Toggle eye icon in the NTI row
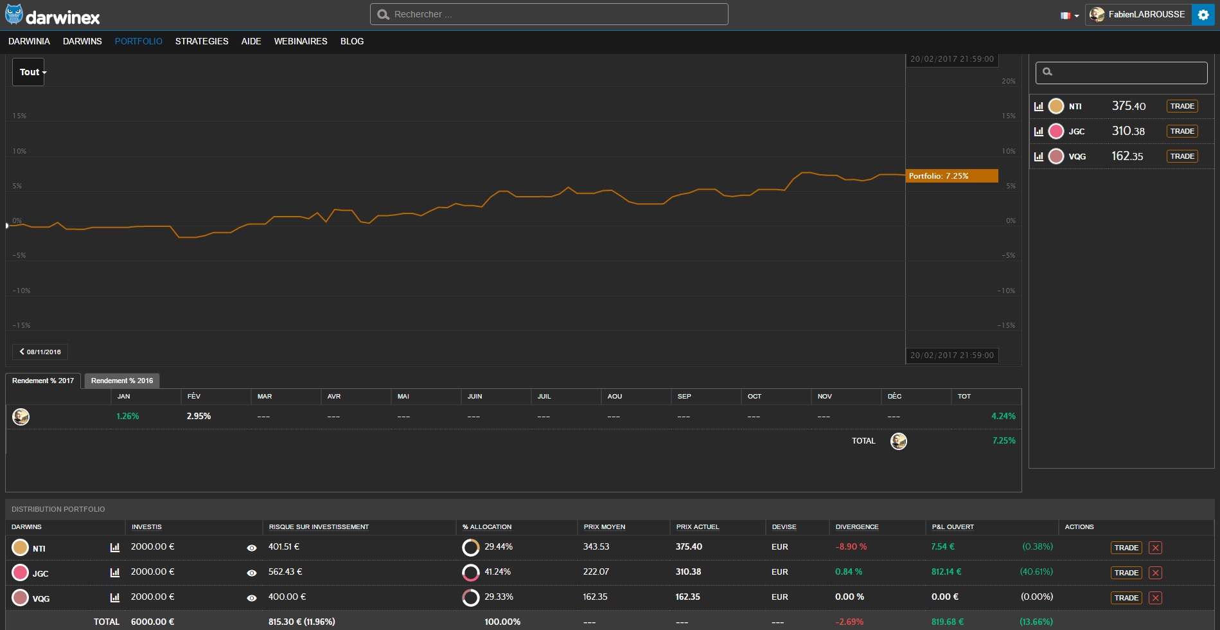 click(252, 548)
